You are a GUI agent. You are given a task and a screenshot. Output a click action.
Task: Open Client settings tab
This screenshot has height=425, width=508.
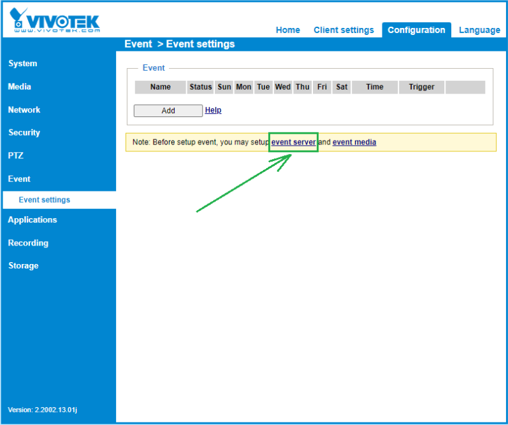344,30
